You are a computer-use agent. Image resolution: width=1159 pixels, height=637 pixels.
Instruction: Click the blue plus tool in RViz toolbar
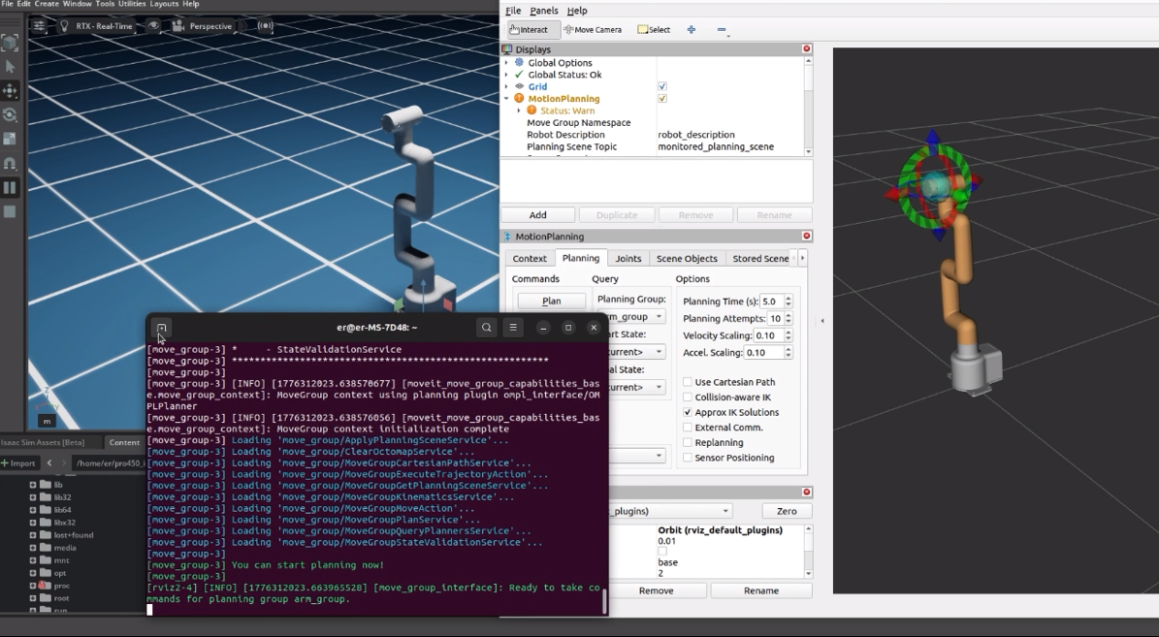(692, 30)
